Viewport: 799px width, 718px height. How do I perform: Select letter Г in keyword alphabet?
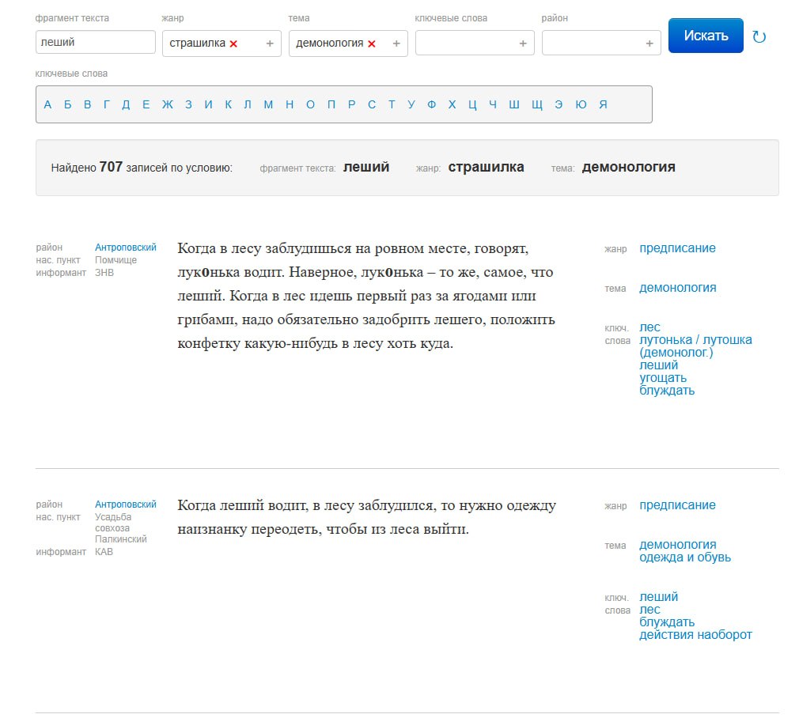107,105
